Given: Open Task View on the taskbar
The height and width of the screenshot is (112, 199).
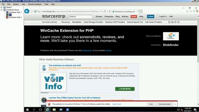Looking at the screenshot, I should coord(40,110).
